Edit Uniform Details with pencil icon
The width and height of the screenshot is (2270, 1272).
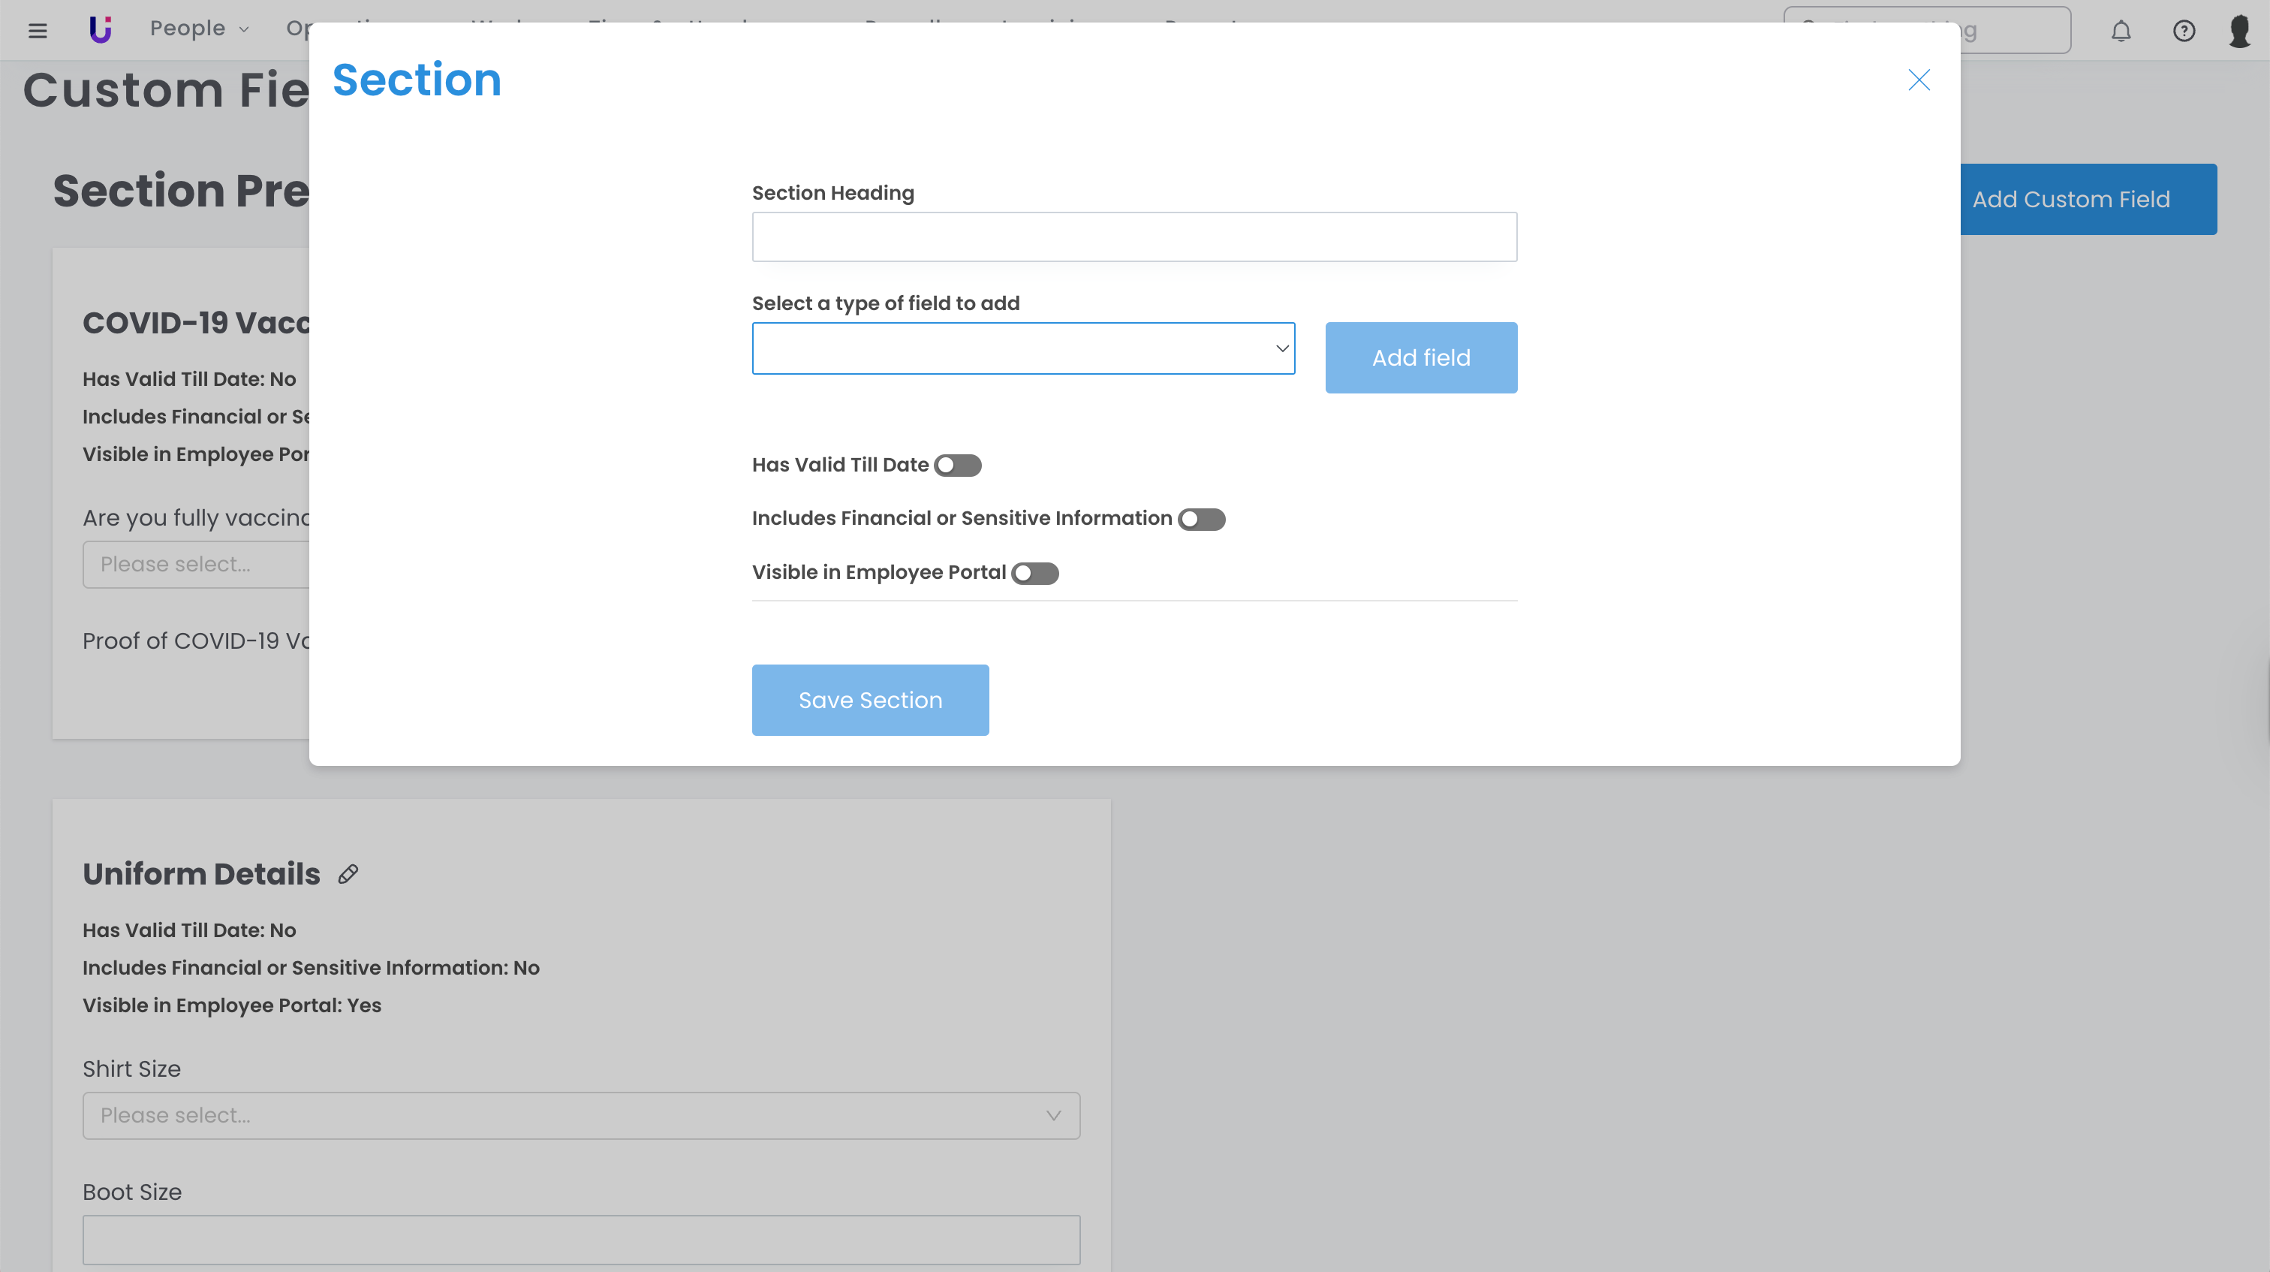348,873
